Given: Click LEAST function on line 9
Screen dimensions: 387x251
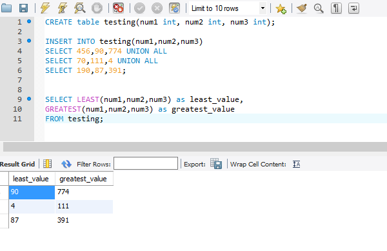Looking at the screenshot, I should pyautogui.click(x=88, y=99).
